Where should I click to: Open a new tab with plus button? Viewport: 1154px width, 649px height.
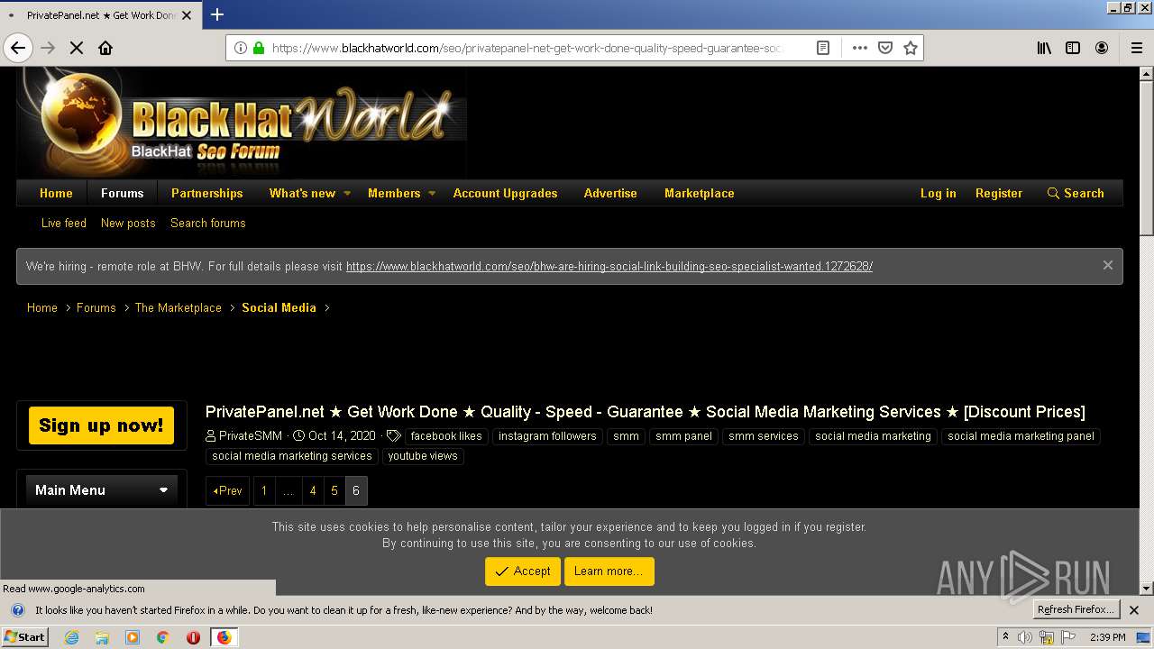[217, 14]
